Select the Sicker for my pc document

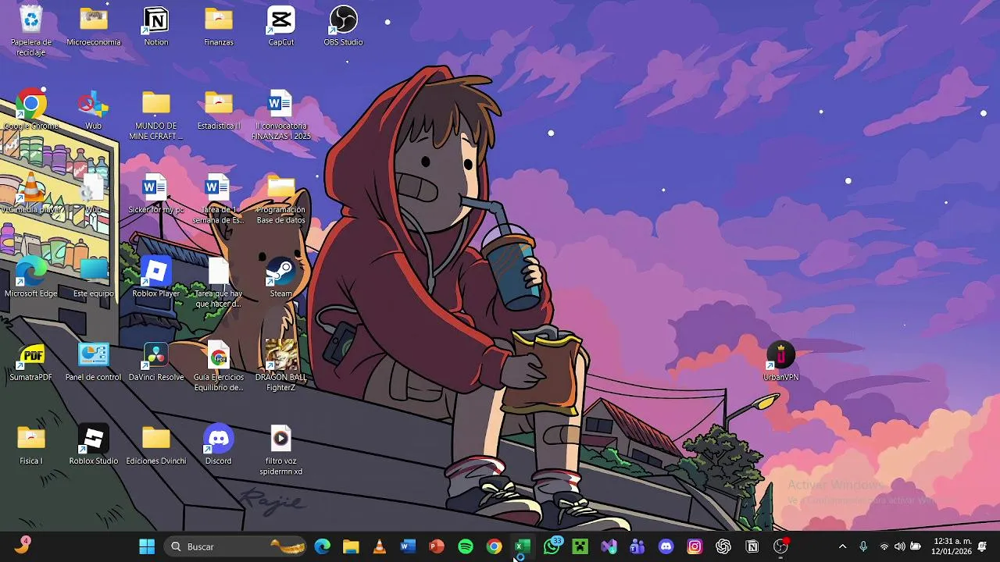[x=156, y=193]
